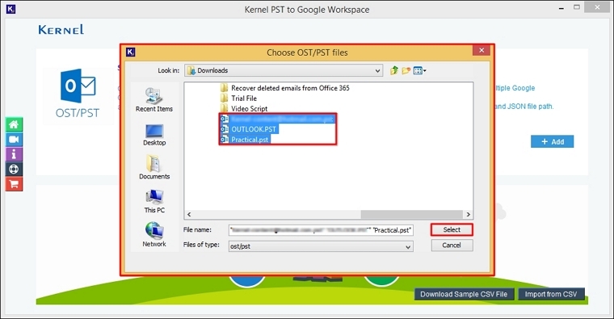The height and width of the screenshot is (319, 614).
Task: Open the info sidebar icon
Action: point(14,154)
